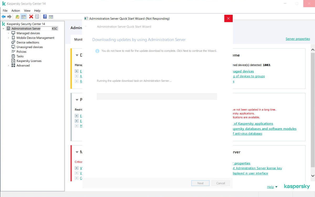Click the wizard update download progress bar
Screen dimensions: 315x197
[x=157, y=96]
